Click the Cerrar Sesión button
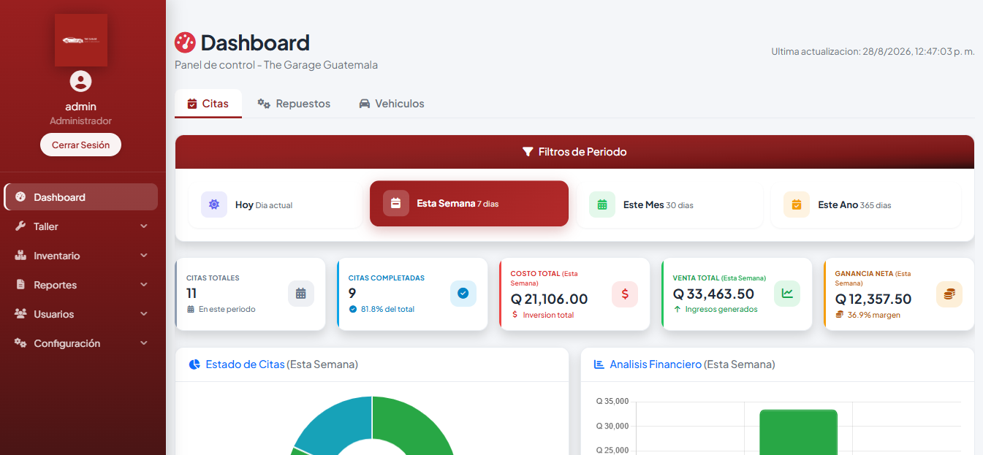Viewport: 983px width, 455px height. point(80,145)
